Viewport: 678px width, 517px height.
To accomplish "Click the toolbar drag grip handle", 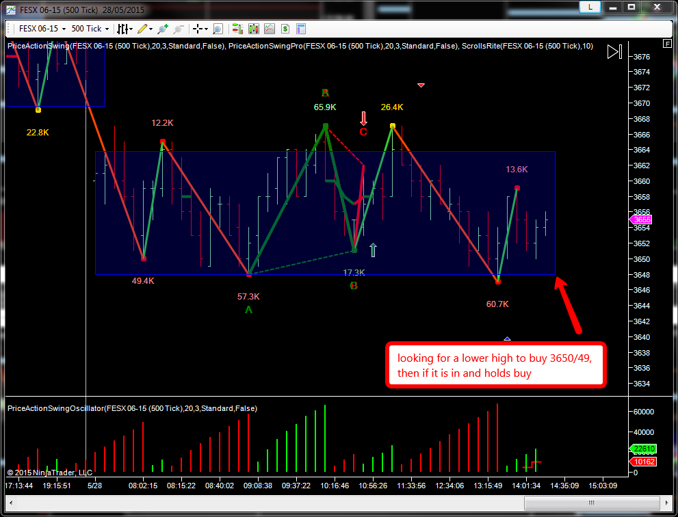I will 9,29.
